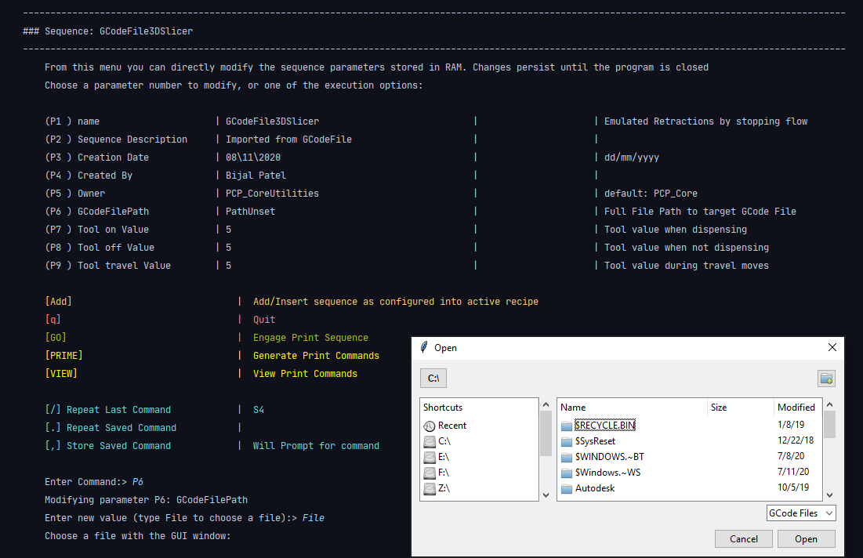The width and height of the screenshot is (863, 558).
Task: Click the 7/11/20 modified date
Action: (793, 472)
